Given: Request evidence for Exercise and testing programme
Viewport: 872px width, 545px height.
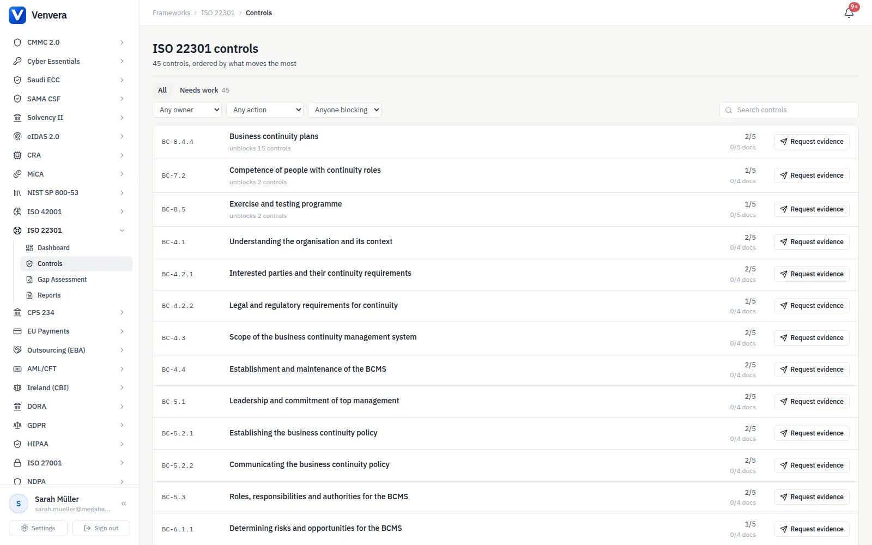Looking at the screenshot, I should (812, 209).
